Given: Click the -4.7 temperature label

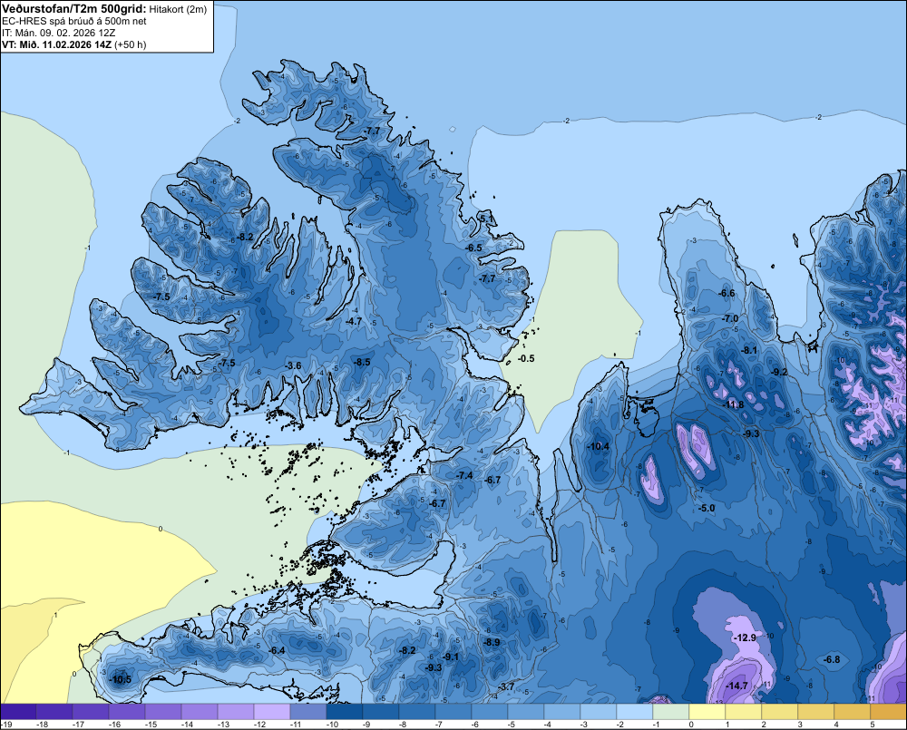Looking at the screenshot, I should 353,321.
